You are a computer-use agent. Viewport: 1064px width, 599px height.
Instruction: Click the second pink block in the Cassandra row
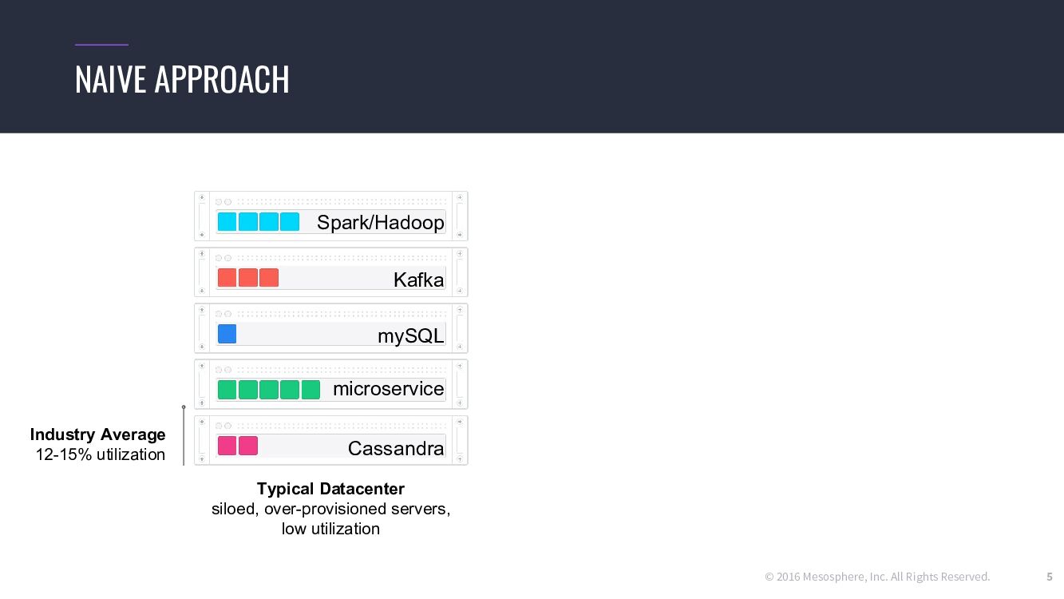pyautogui.click(x=248, y=446)
